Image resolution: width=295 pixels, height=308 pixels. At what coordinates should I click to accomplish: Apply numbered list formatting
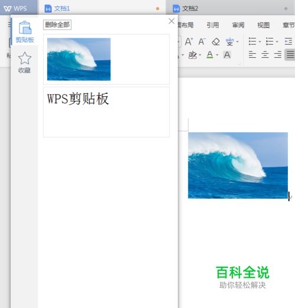(270, 41)
